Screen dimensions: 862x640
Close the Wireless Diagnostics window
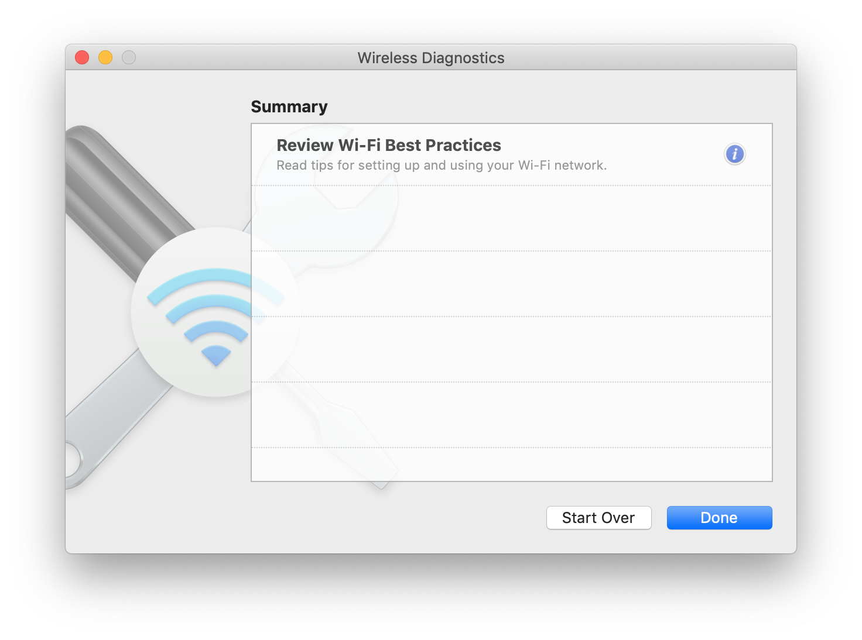click(x=82, y=57)
